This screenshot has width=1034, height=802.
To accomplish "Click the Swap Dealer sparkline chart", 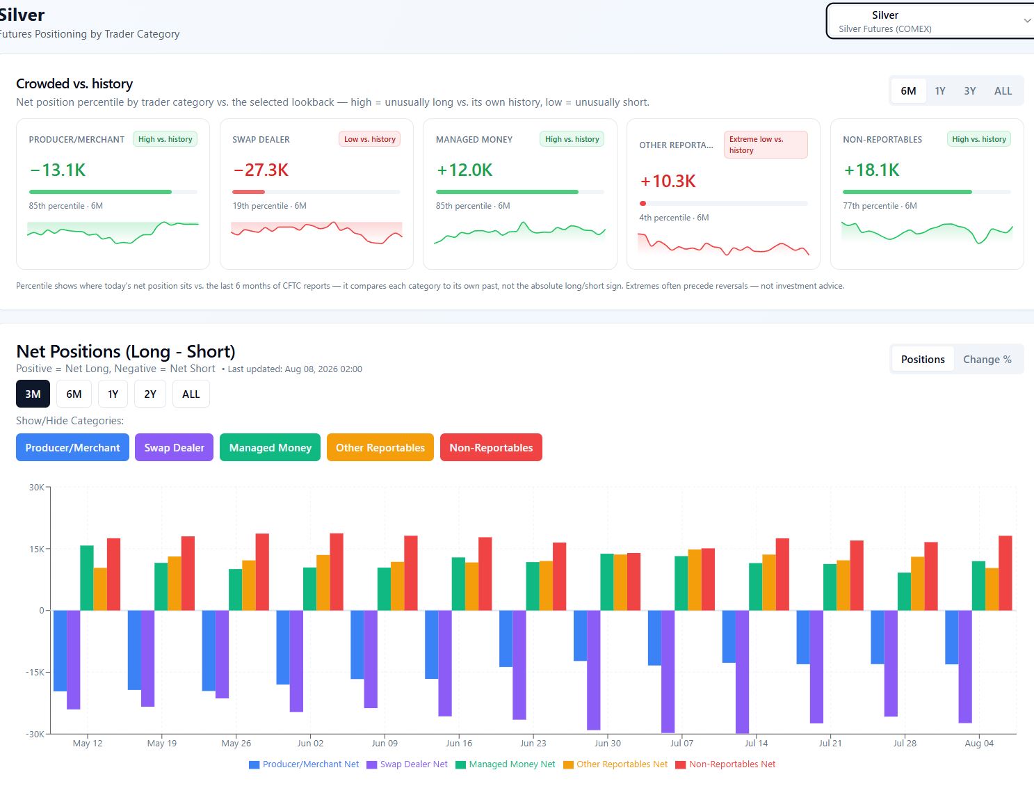I will [x=316, y=233].
